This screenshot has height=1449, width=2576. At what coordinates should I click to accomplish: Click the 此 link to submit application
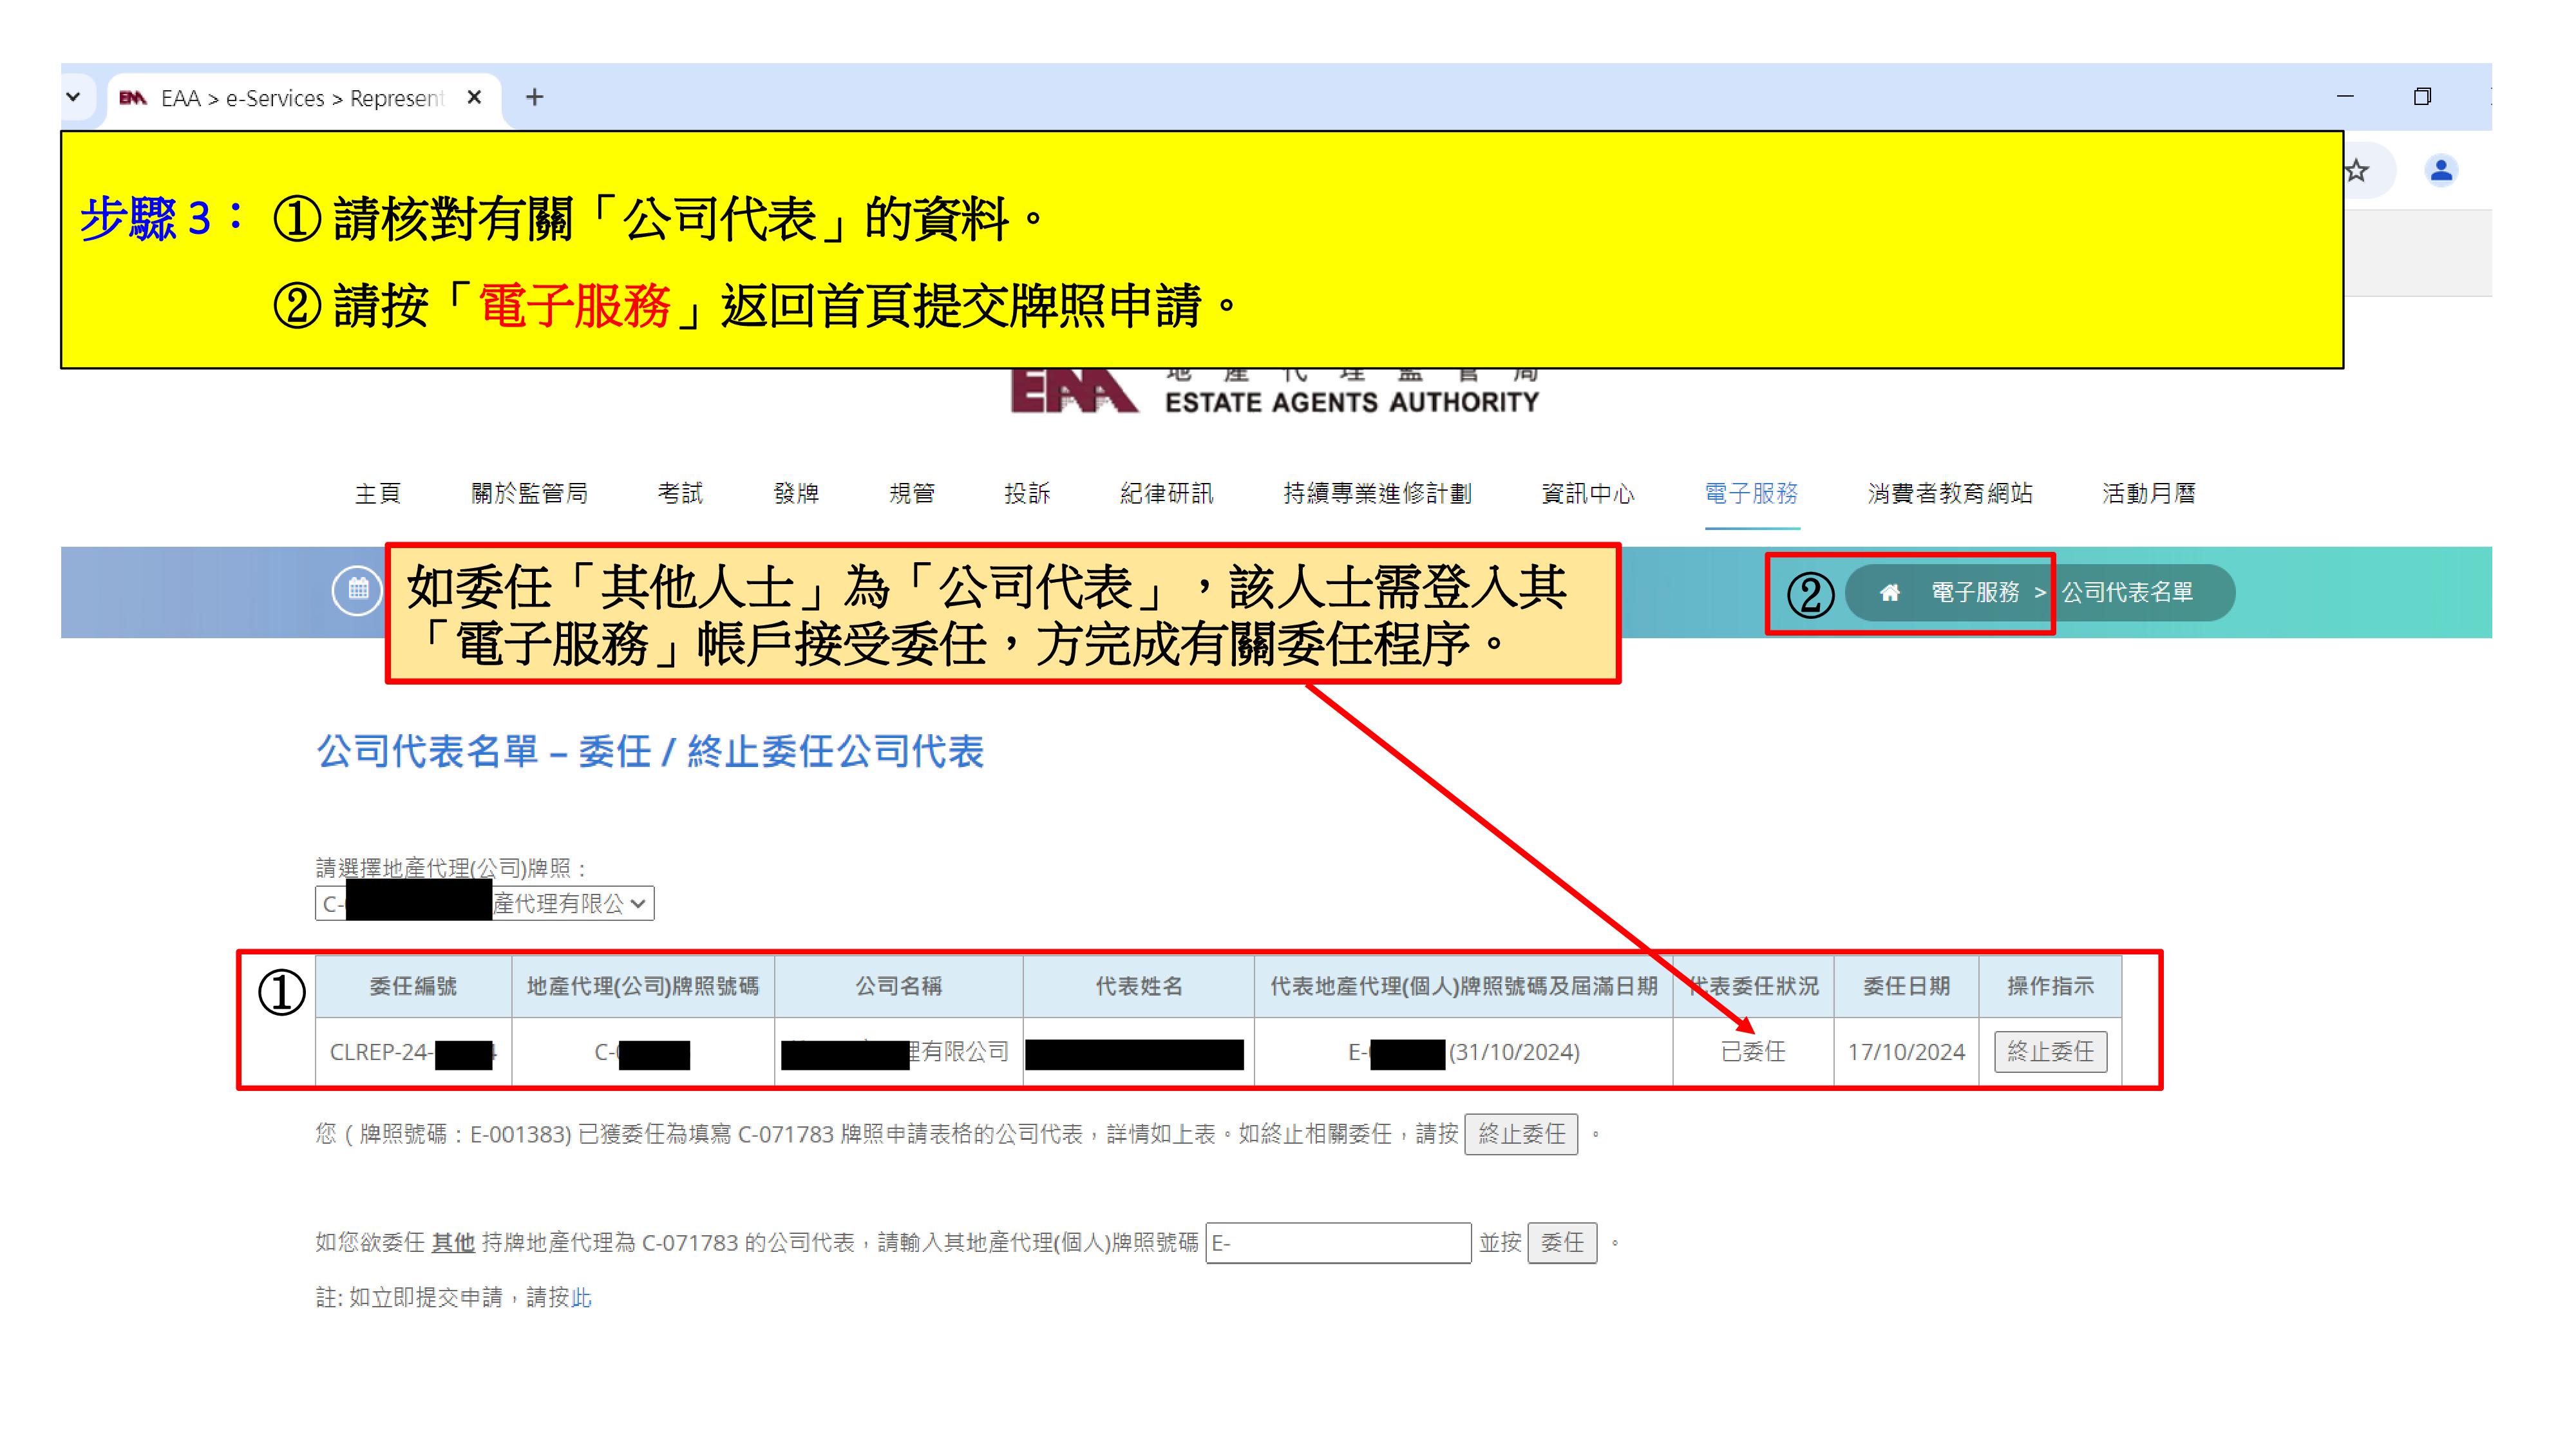(581, 1297)
